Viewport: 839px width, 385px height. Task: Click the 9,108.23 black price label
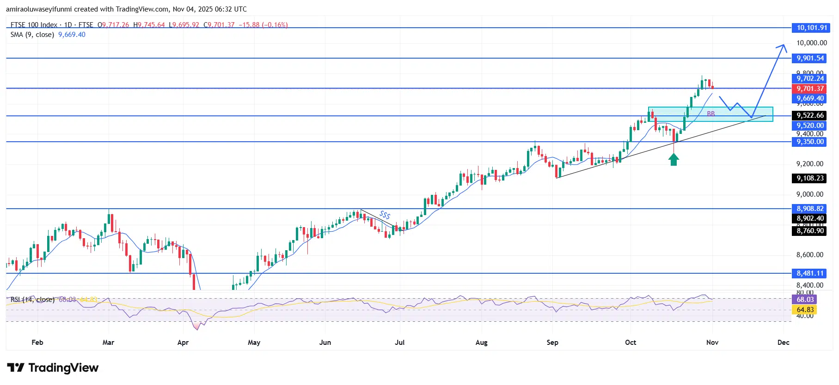(810, 178)
